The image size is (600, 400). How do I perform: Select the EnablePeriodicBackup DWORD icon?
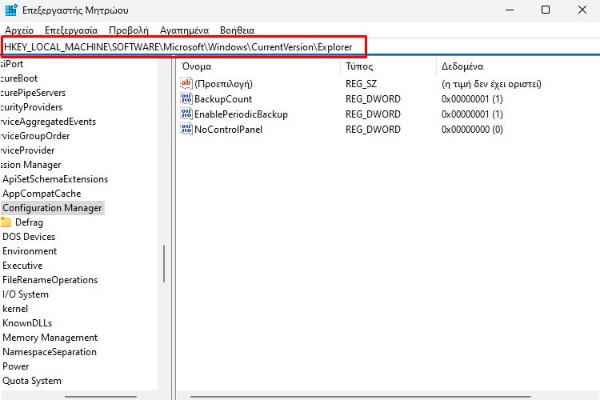[186, 114]
